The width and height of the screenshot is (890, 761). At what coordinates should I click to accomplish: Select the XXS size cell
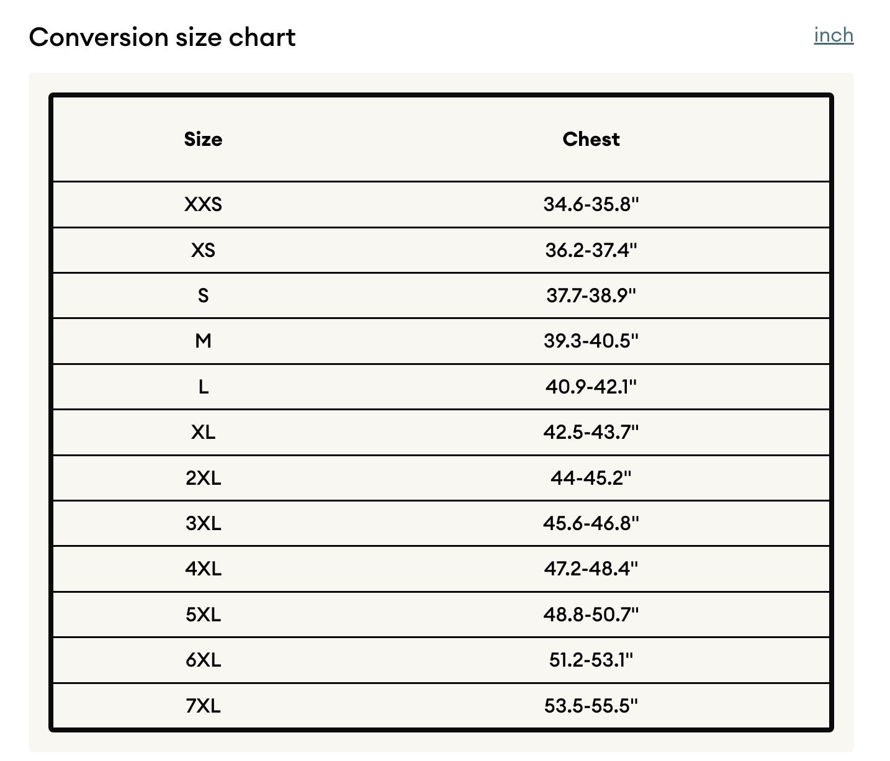(x=203, y=204)
